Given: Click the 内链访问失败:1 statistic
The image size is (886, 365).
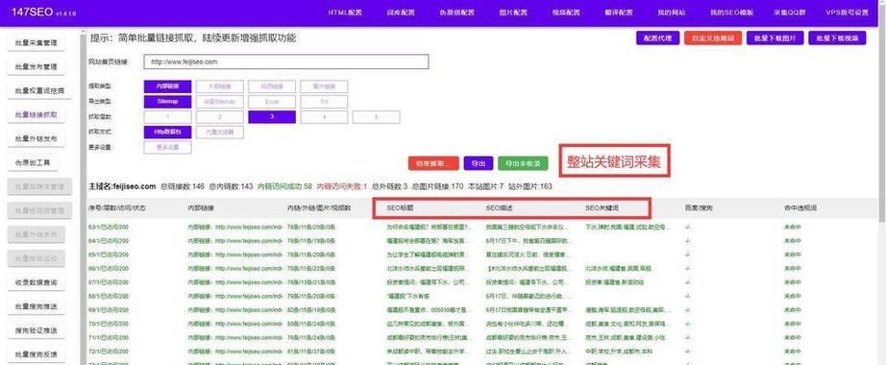Looking at the screenshot, I should point(342,186).
